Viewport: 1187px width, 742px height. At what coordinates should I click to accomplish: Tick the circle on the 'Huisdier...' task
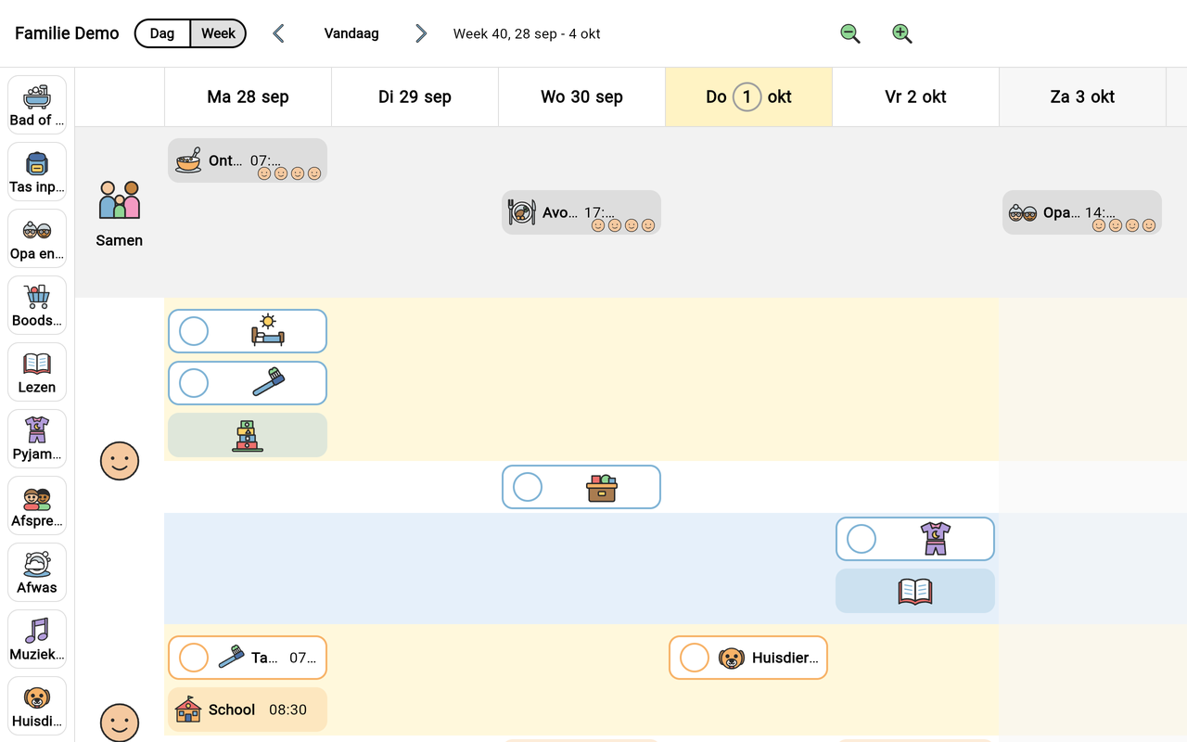coord(695,658)
